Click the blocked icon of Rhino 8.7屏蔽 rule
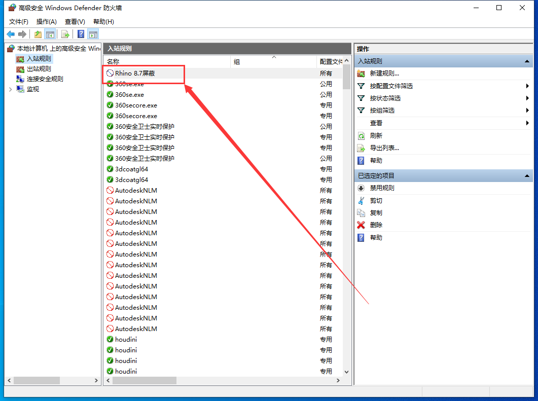 point(110,73)
